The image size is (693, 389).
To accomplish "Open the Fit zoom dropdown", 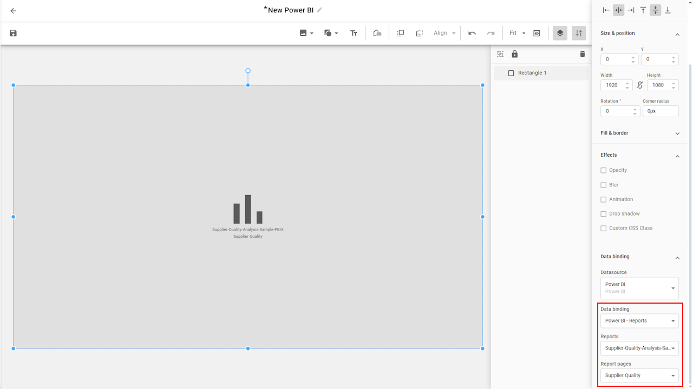I will click(x=517, y=33).
